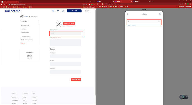The height and width of the screenshot is (105, 192).
Task: Click the large profile picture placeholder
Action: [x=58, y=25]
